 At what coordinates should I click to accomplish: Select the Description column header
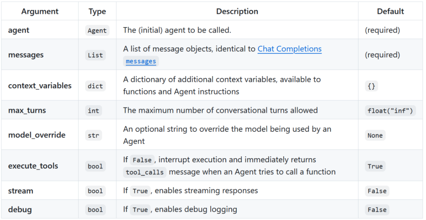point(237,11)
